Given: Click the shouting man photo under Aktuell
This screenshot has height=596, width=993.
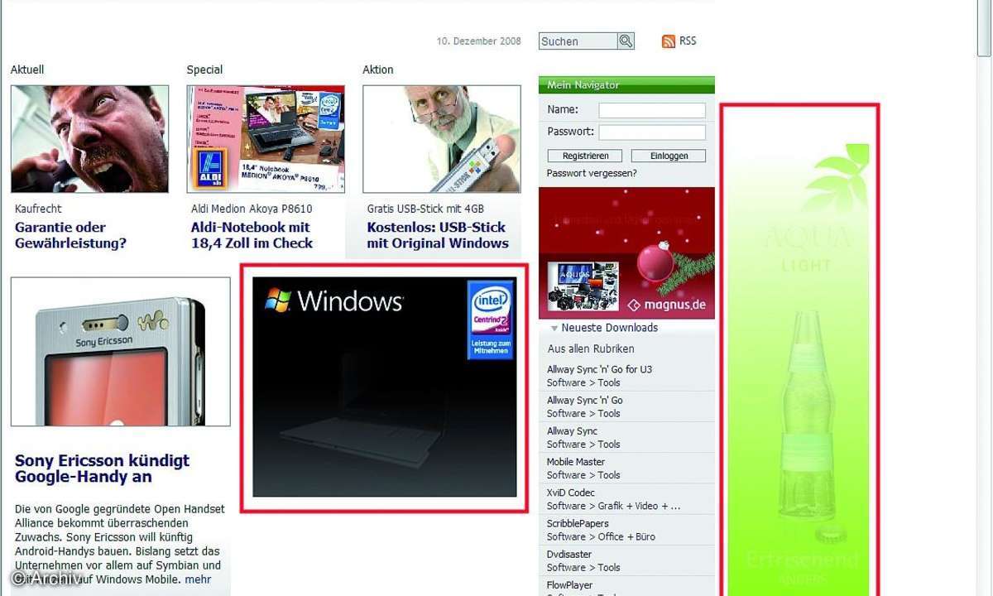Looking at the screenshot, I should tap(89, 139).
